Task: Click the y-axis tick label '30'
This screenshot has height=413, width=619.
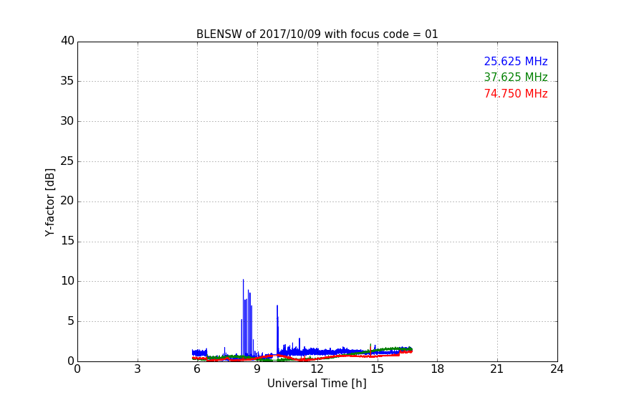Action: tap(67, 121)
